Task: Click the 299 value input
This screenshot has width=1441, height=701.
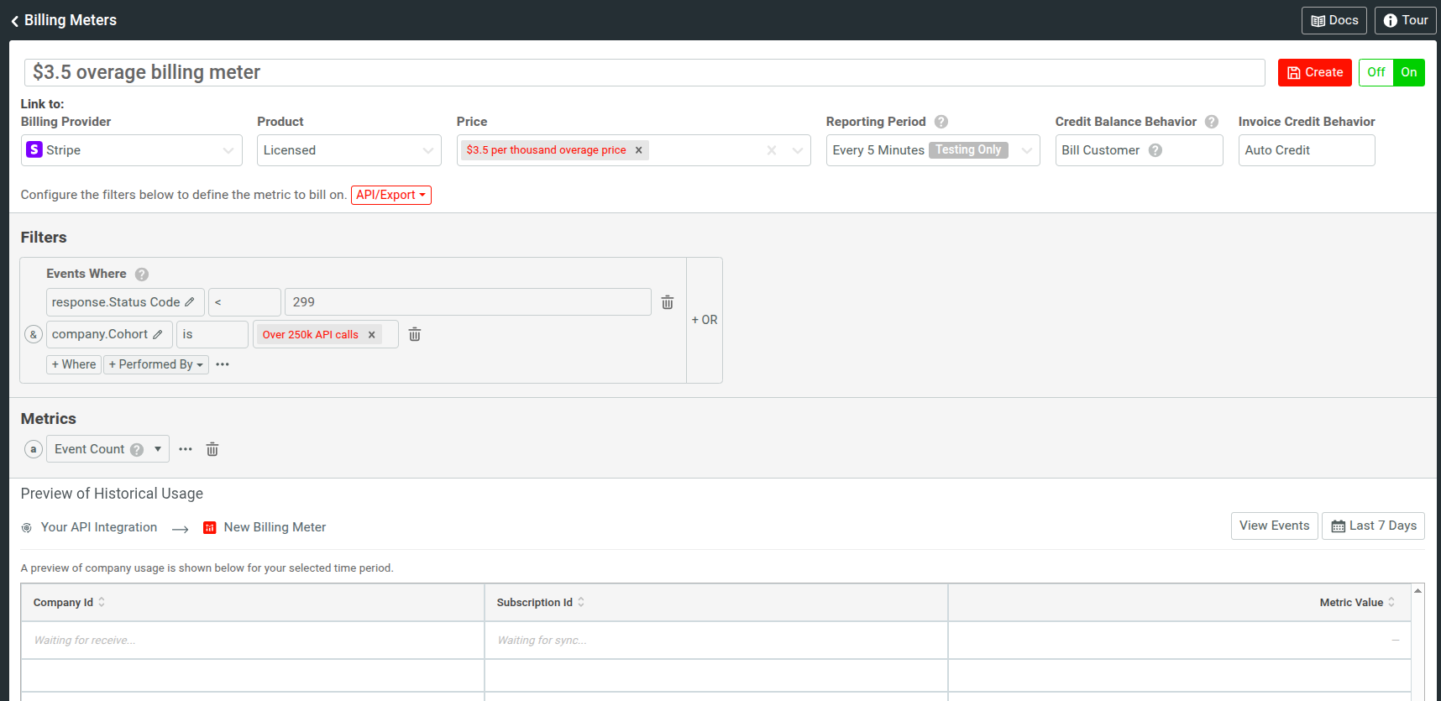Action: (468, 302)
